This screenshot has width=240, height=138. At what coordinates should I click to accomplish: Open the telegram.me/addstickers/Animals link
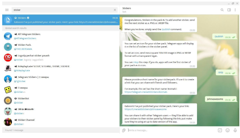coord(146,92)
